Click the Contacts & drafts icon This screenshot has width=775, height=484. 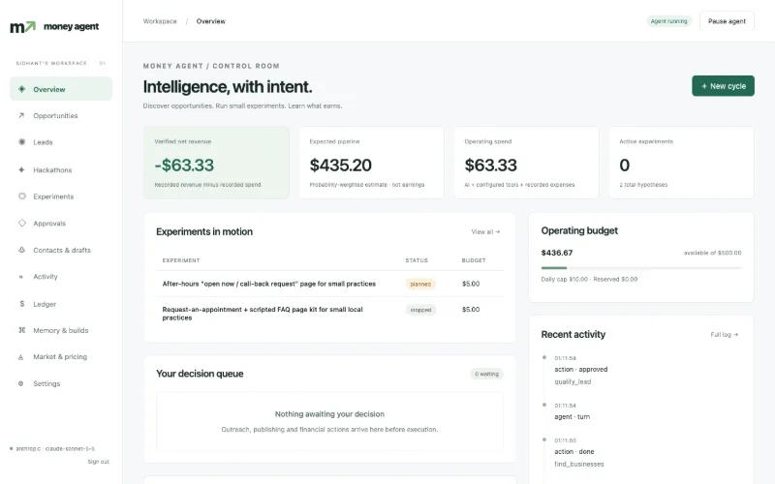point(21,250)
